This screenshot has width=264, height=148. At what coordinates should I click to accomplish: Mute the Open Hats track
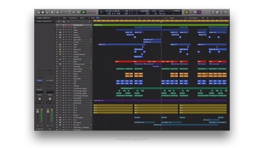(x=64, y=40)
